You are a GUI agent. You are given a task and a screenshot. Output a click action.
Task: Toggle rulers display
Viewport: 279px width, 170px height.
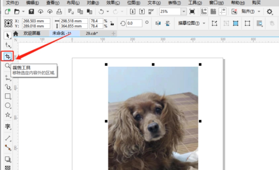[x=204, y=12]
